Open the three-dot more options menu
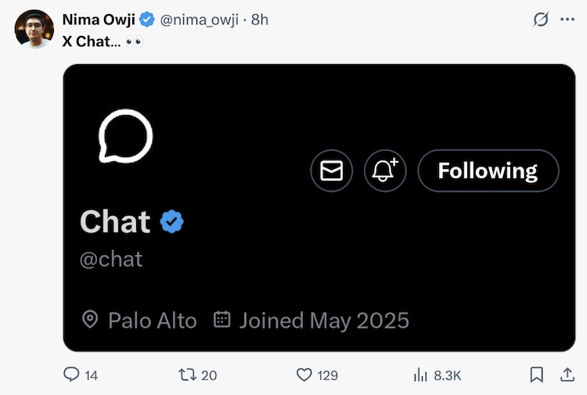This screenshot has width=587, height=395. pyautogui.click(x=567, y=20)
